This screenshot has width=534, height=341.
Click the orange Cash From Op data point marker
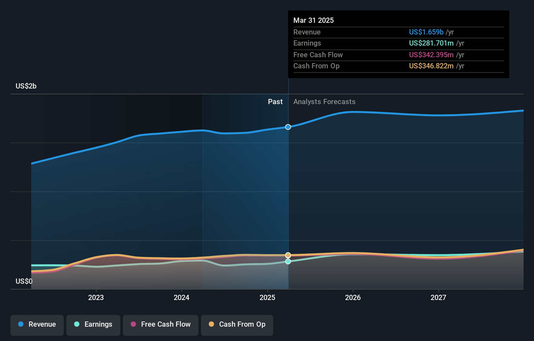pos(288,255)
